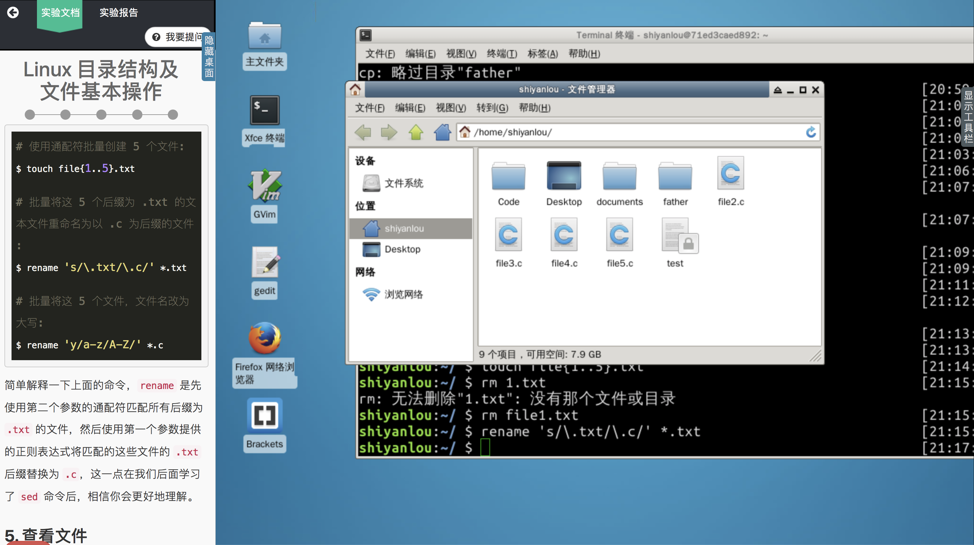Open the terminal's Tabs menu
This screenshot has width=974, height=545.
[x=542, y=54]
